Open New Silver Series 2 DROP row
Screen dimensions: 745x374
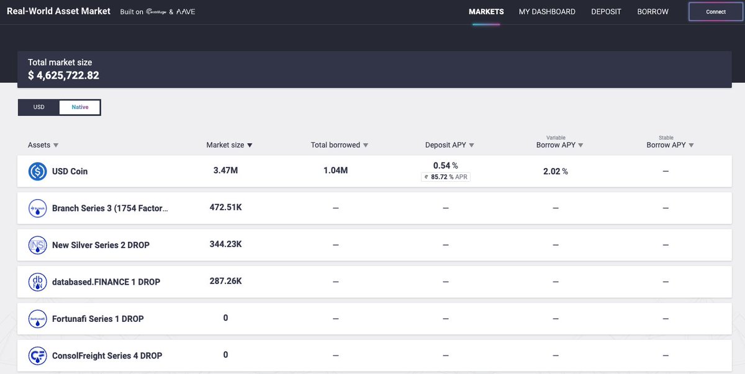coord(374,245)
